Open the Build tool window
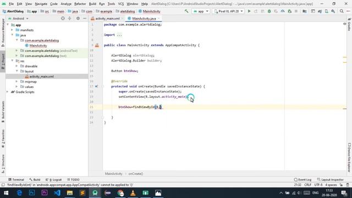 point(35,180)
